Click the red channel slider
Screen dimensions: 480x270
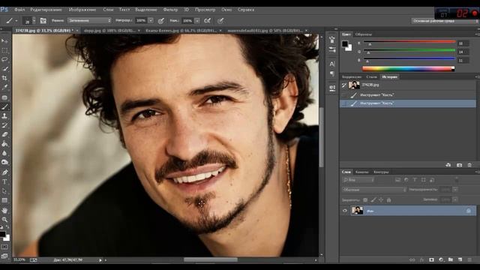click(409, 42)
